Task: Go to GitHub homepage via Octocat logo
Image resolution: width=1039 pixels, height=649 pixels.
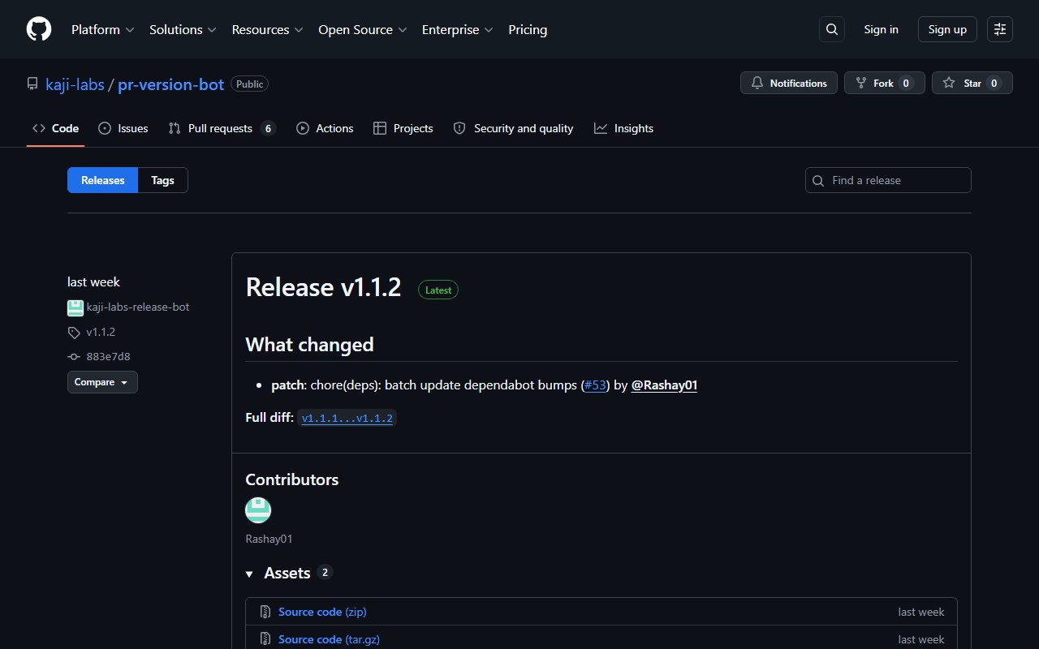Action: (39, 29)
